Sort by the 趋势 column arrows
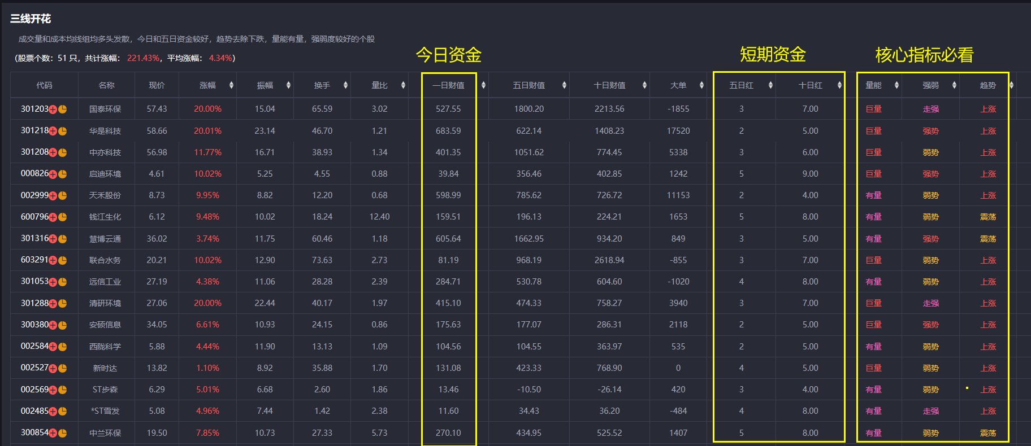 pyautogui.click(x=1011, y=85)
